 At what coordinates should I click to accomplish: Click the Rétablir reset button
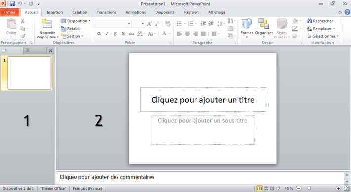pyautogui.click(x=71, y=29)
